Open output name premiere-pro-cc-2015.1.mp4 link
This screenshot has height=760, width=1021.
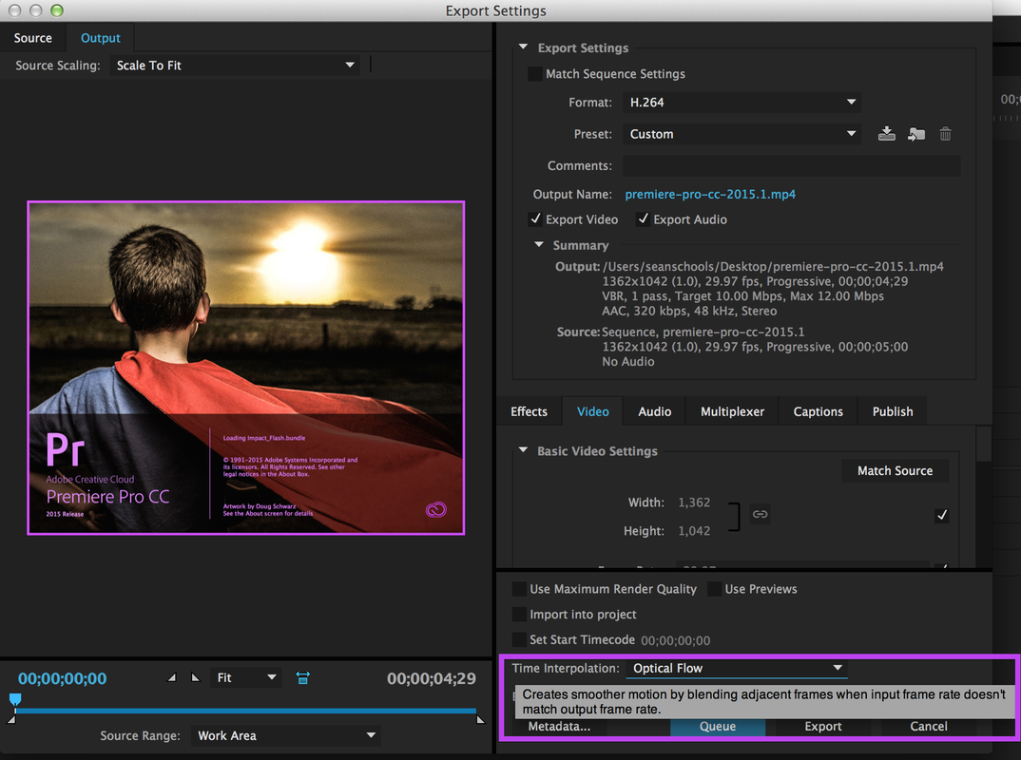(710, 194)
